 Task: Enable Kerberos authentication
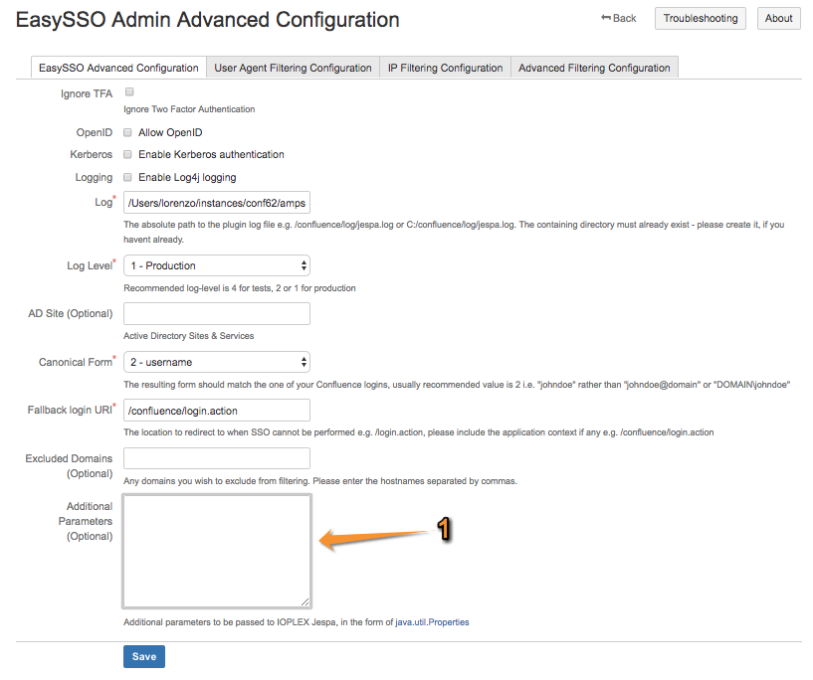pyautogui.click(x=127, y=154)
